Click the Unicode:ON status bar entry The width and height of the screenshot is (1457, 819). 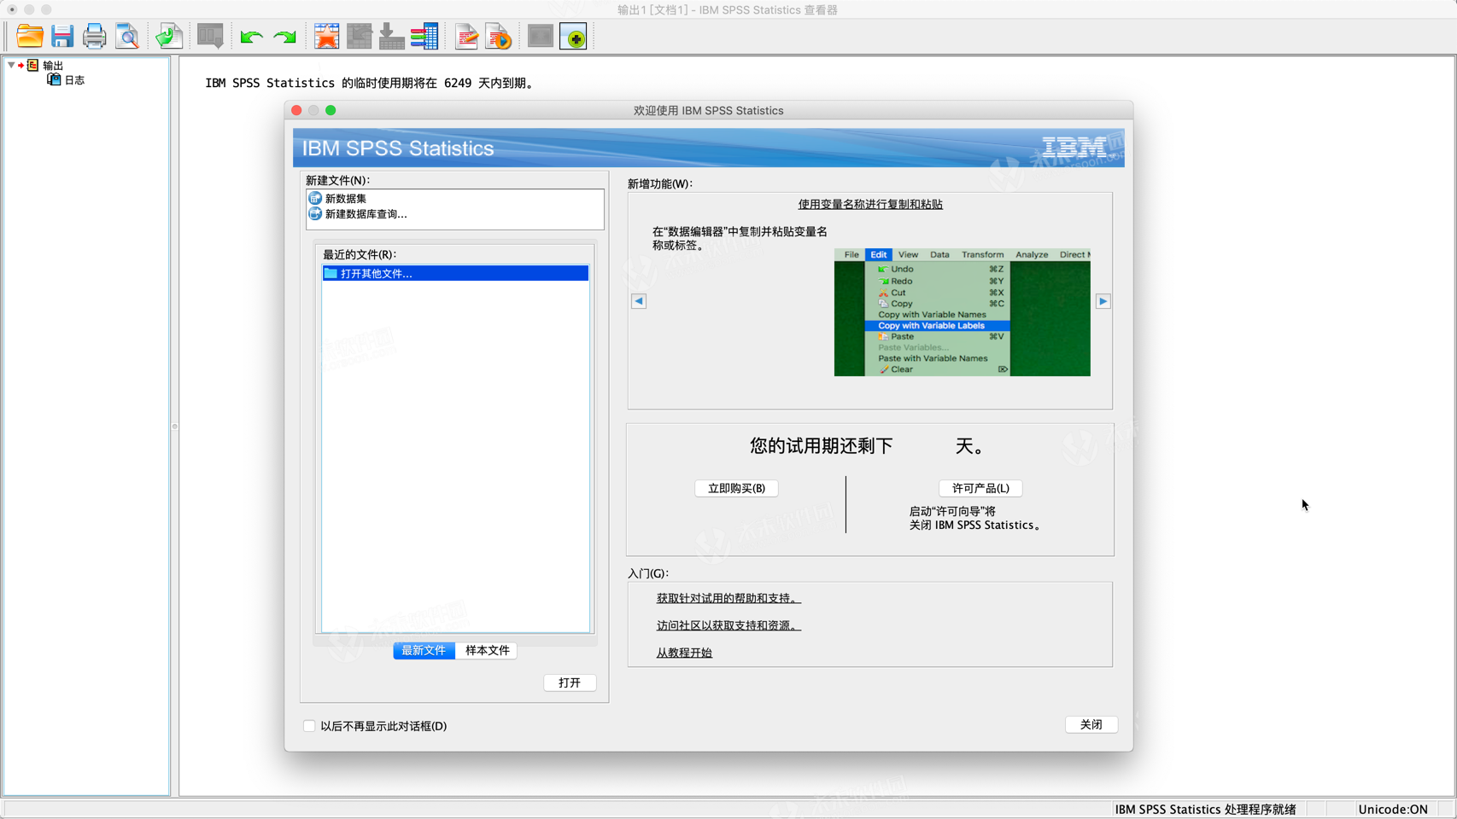coord(1393,809)
